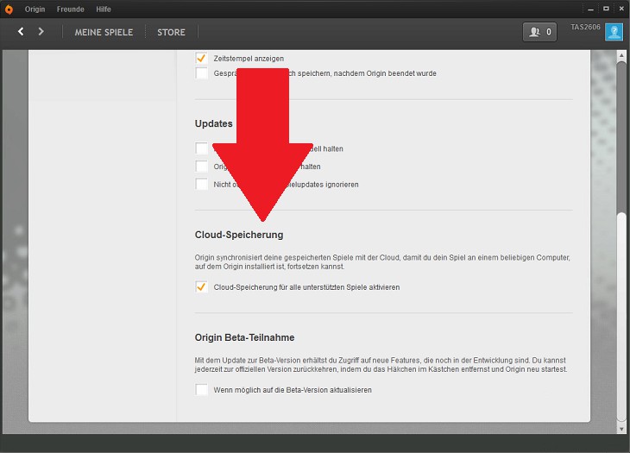Open the friends list button
Viewport: 630px width, 453px height.
[539, 32]
